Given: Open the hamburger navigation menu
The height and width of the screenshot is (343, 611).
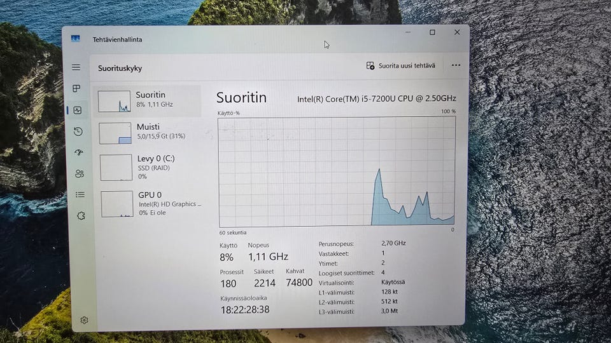Looking at the screenshot, I should [x=76, y=67].
